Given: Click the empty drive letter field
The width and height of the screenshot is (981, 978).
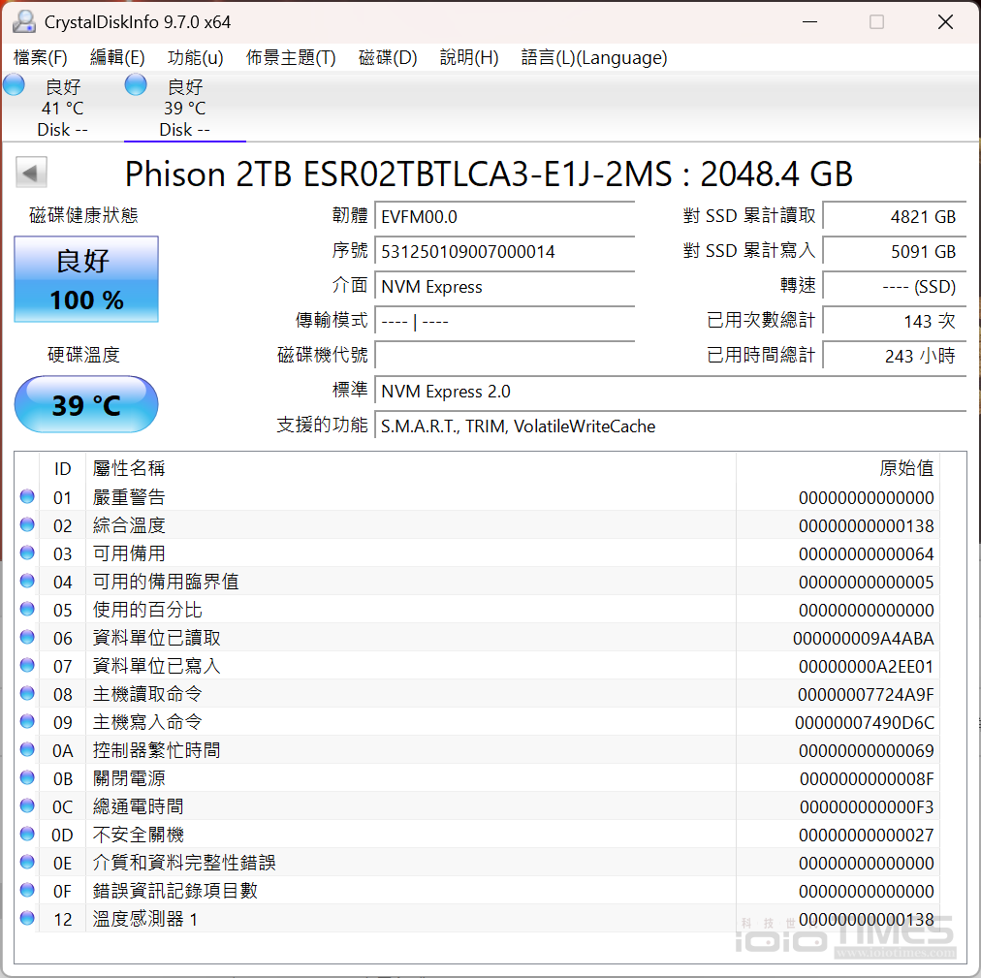Looking at the screenshot, I should point(505,356).
